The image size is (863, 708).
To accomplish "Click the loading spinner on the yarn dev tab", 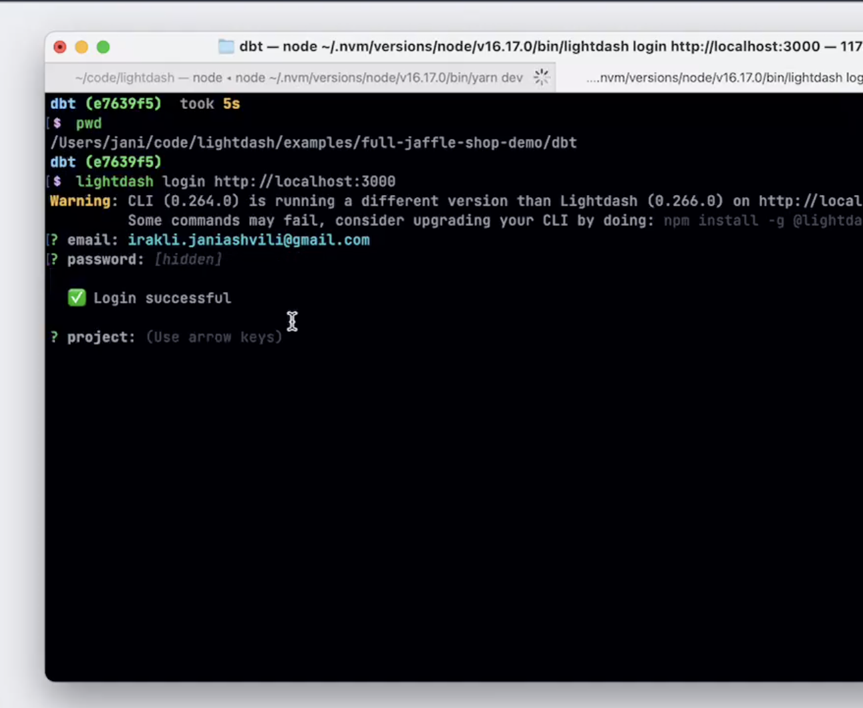I will (541, 77).
